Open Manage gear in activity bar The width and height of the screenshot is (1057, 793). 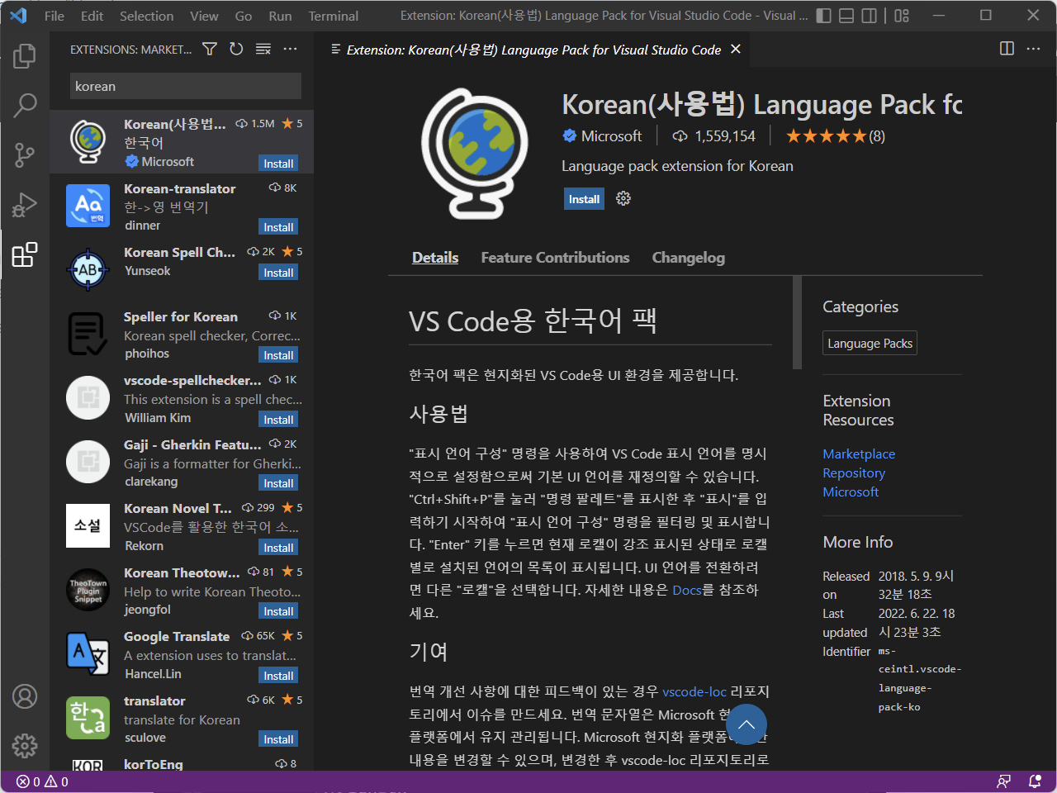click(x=25, y=746)
